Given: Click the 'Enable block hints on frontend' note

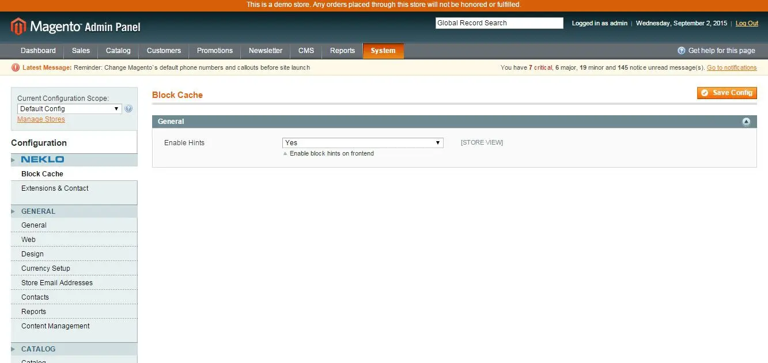Looking at the screenshot, I should (332, 153).
